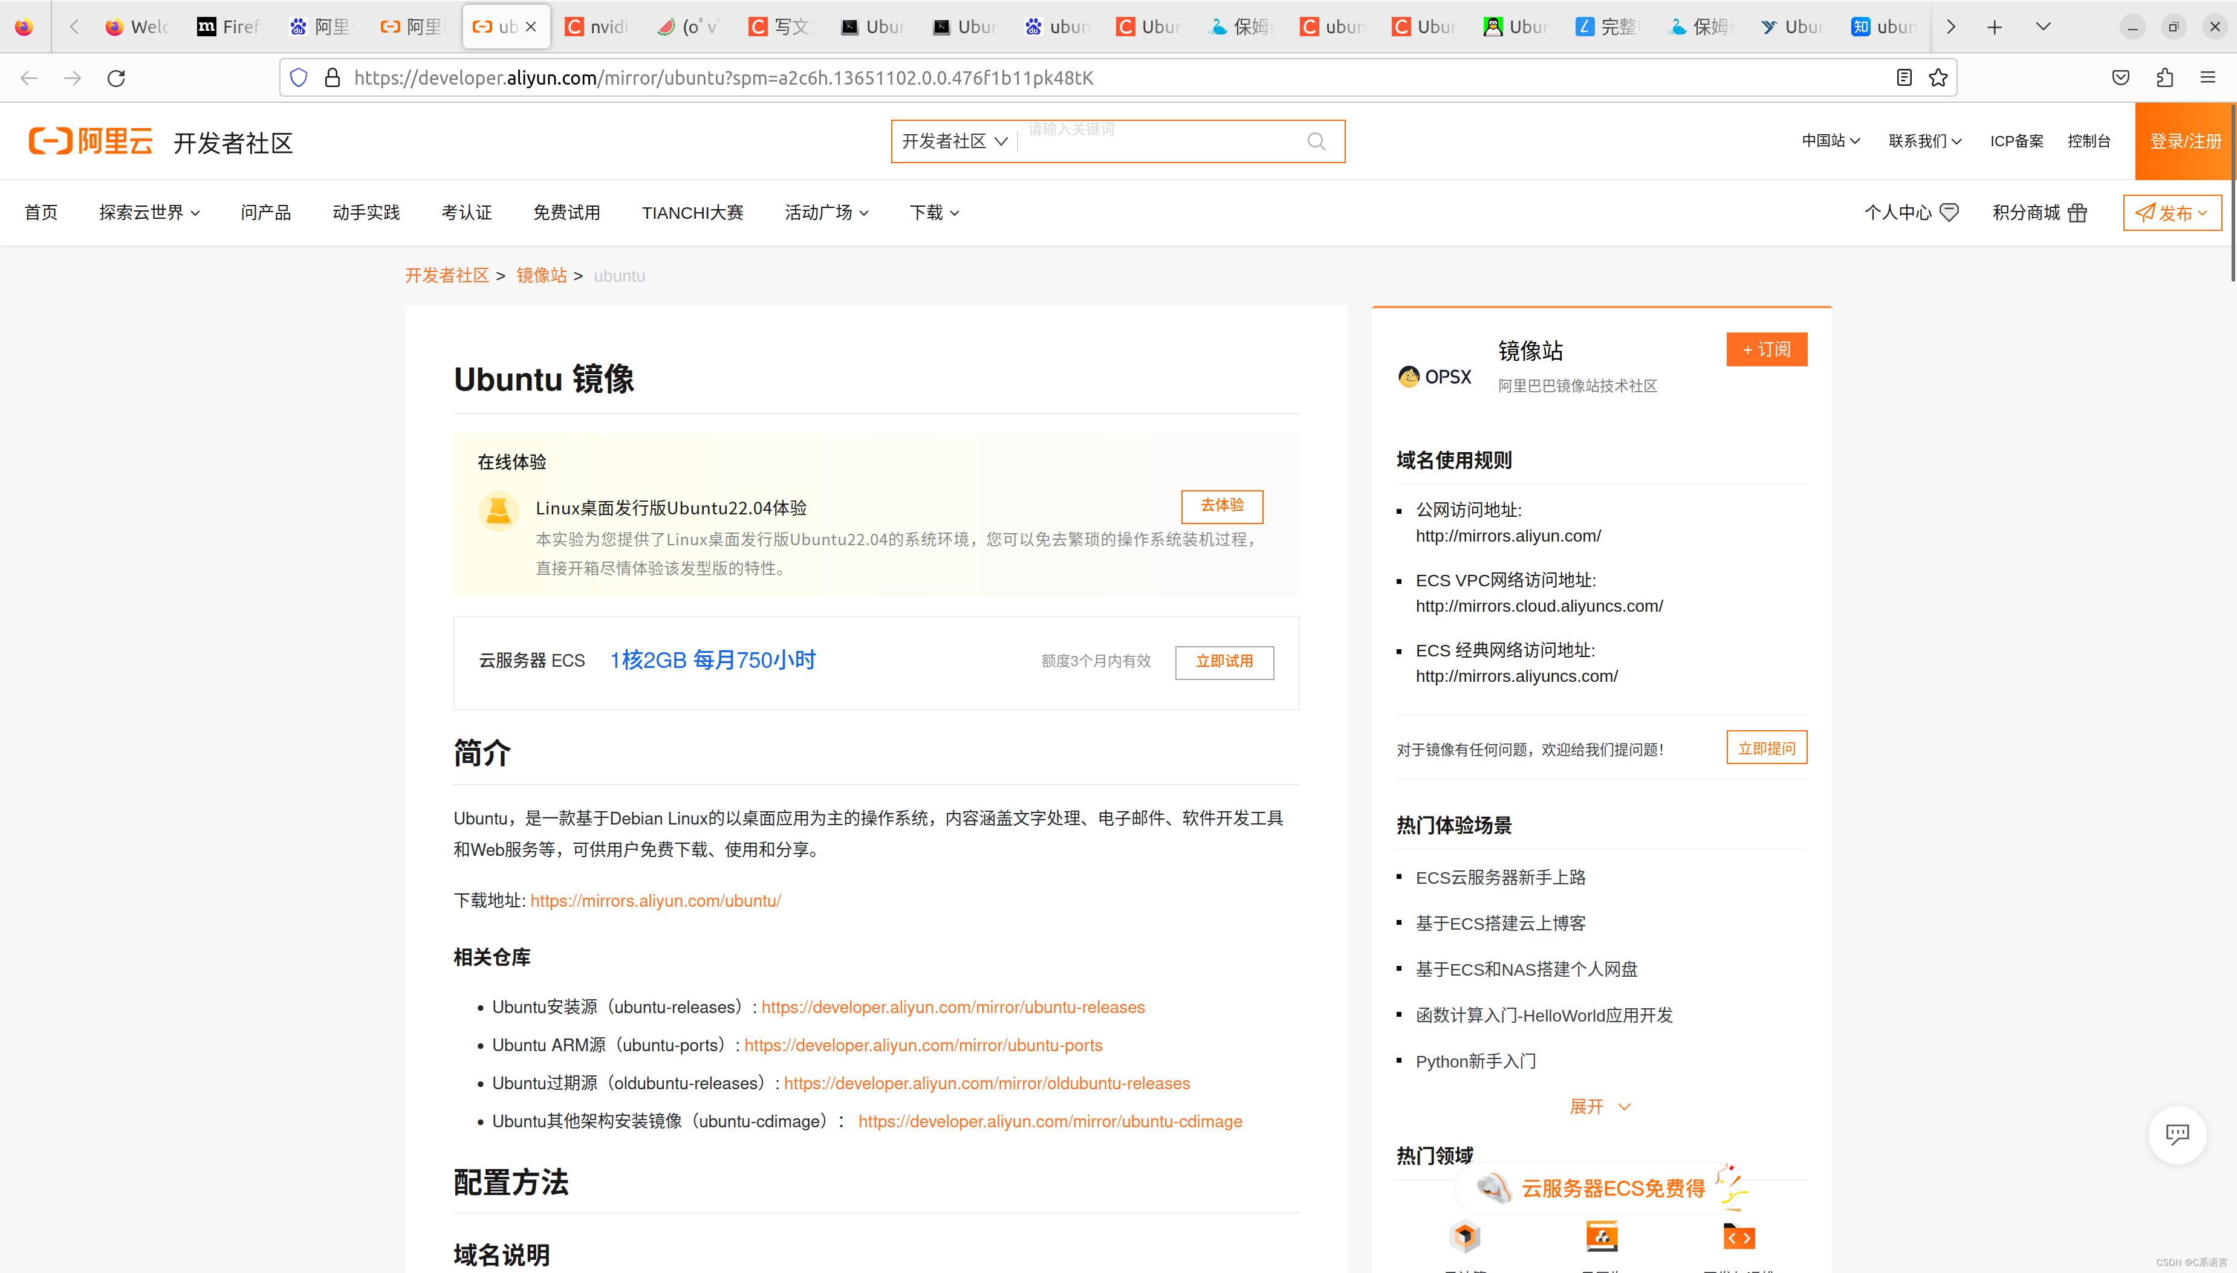Viewport: 2237px width, 1273px height.
Task: Click the 去体验 button
Action: pos(1222,506)
